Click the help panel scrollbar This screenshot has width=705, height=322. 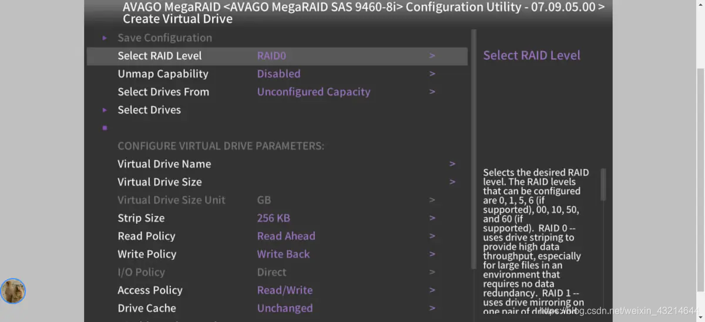point(603,184)
